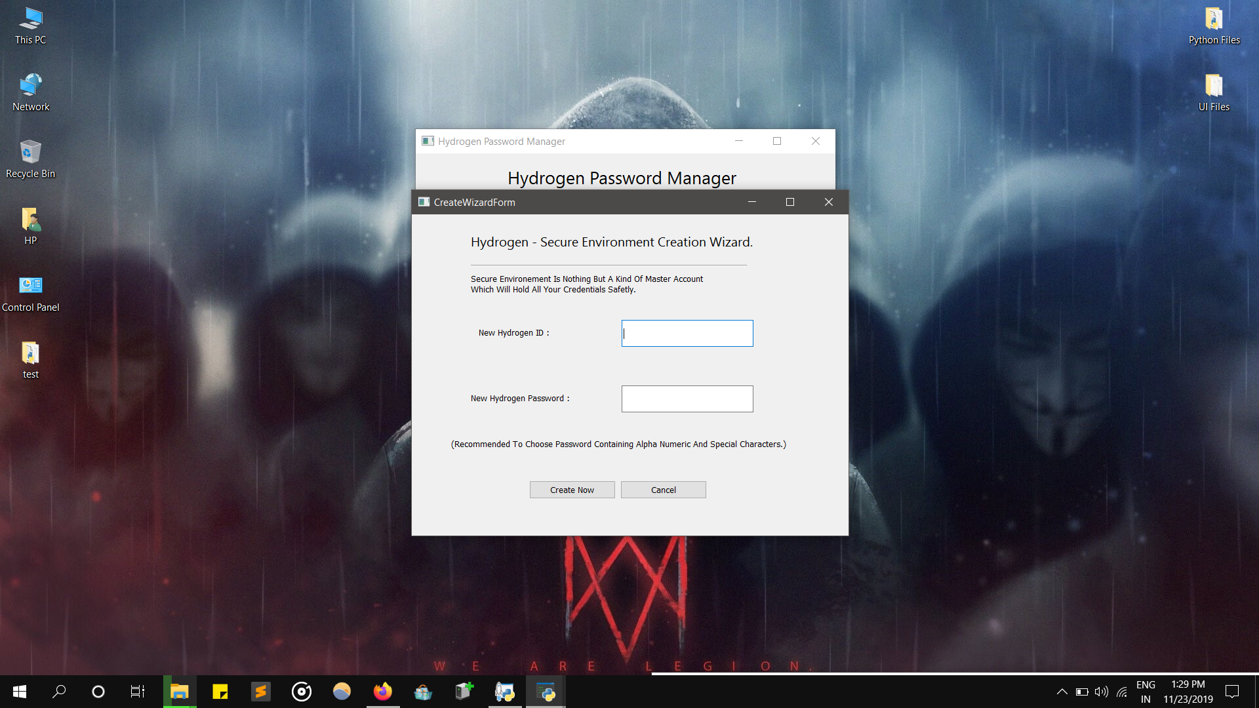Click the New Hydrogen ID input field
The image size is (1259, 708).
687,333
